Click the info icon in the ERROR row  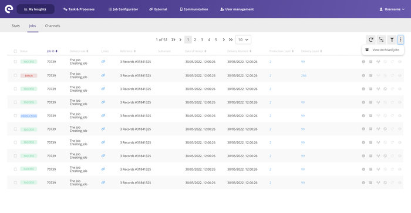(x=363, y=75)
